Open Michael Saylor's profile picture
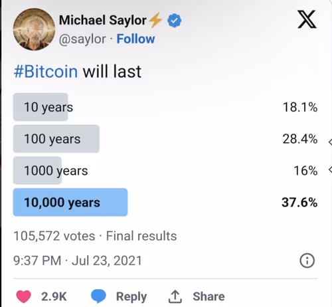Image resolution: width=332 pixels, height=307 pixels. pos(35,29)
